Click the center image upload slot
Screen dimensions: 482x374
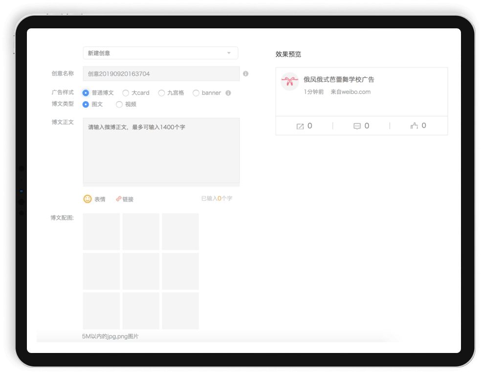141,271
